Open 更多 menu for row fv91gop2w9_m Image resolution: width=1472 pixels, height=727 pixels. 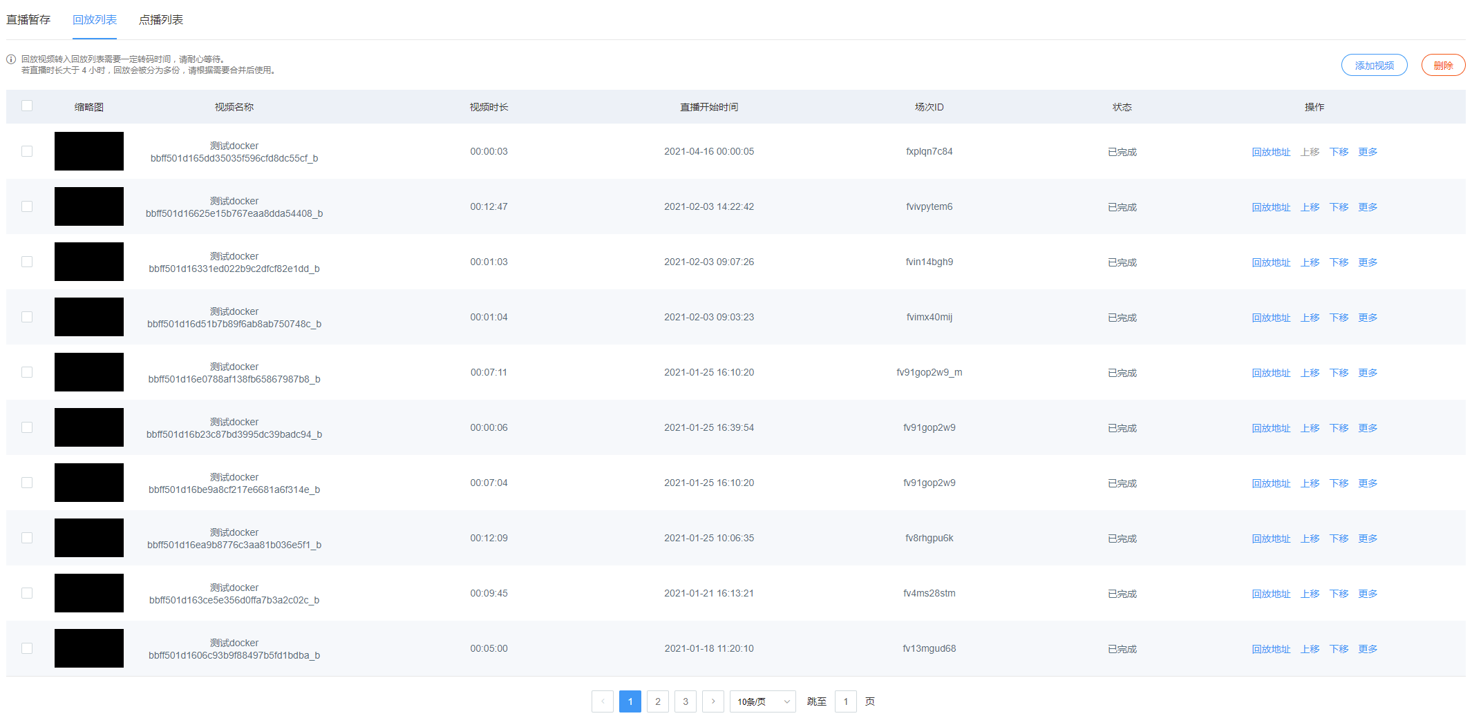point(1368,373)
